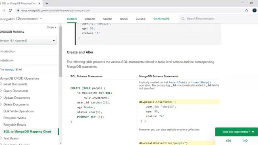Click the db.createCollection("people") code line
Screen dimensions: 258x145
[163, 143]
